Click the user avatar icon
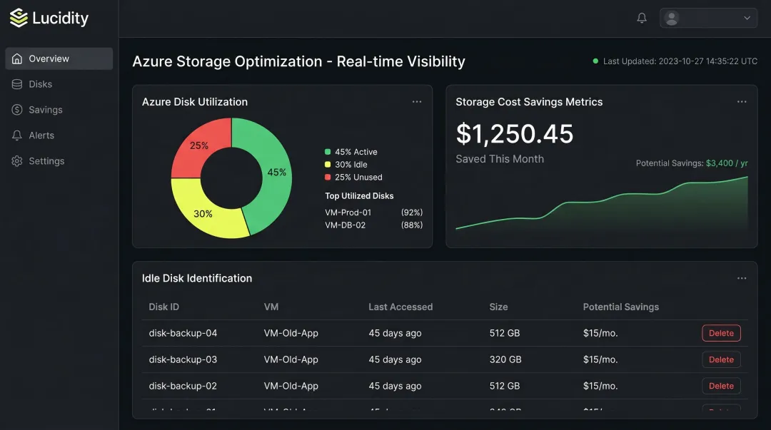 (672, 18)
